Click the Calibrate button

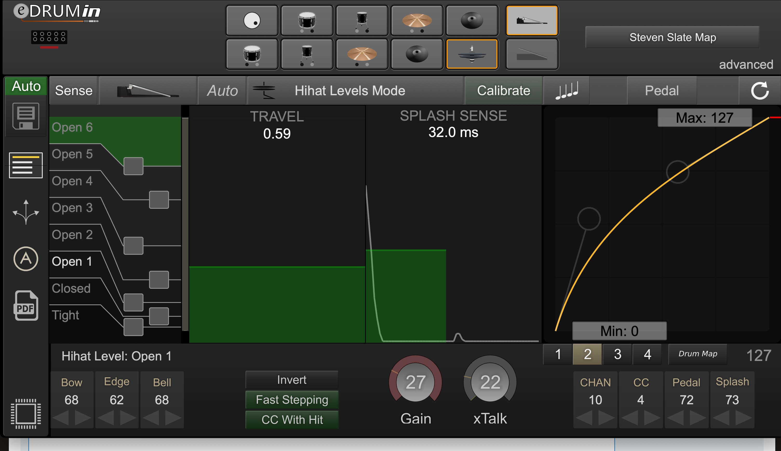[503, 91]
